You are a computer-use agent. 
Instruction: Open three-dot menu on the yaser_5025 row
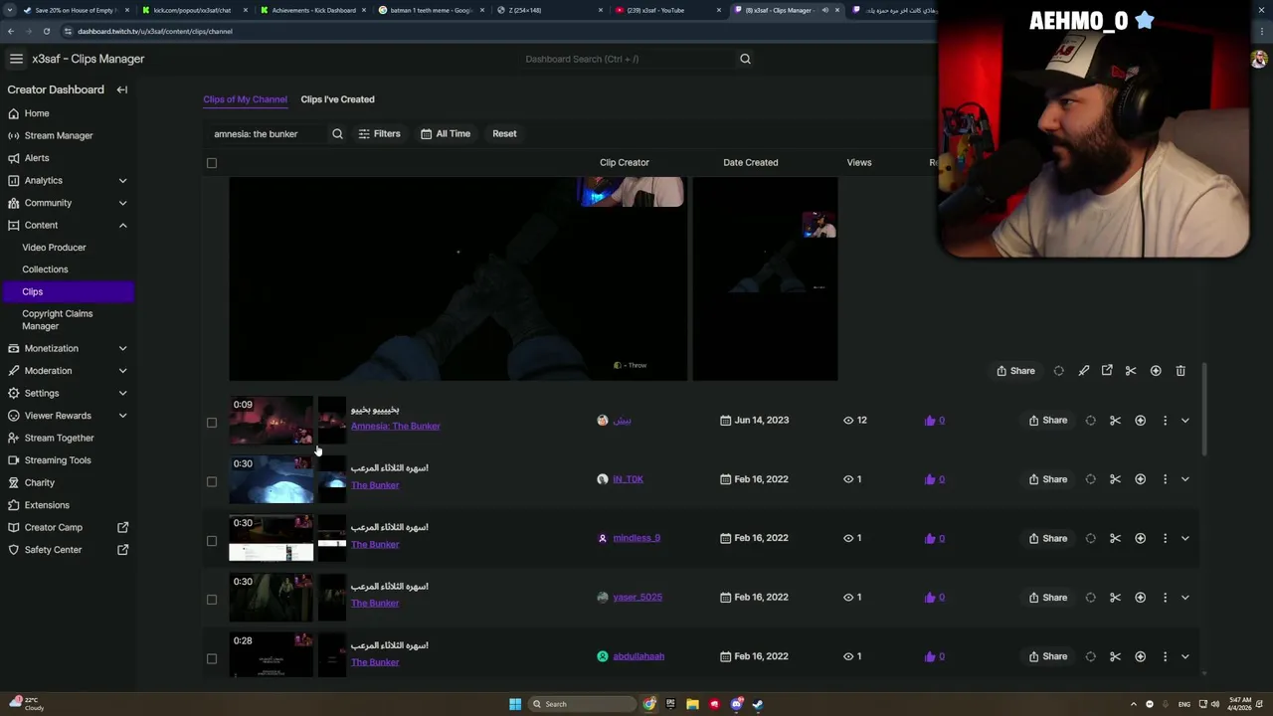point(1165,598)
